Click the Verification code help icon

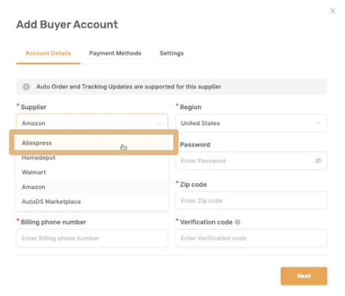click(x=237, y=222)
